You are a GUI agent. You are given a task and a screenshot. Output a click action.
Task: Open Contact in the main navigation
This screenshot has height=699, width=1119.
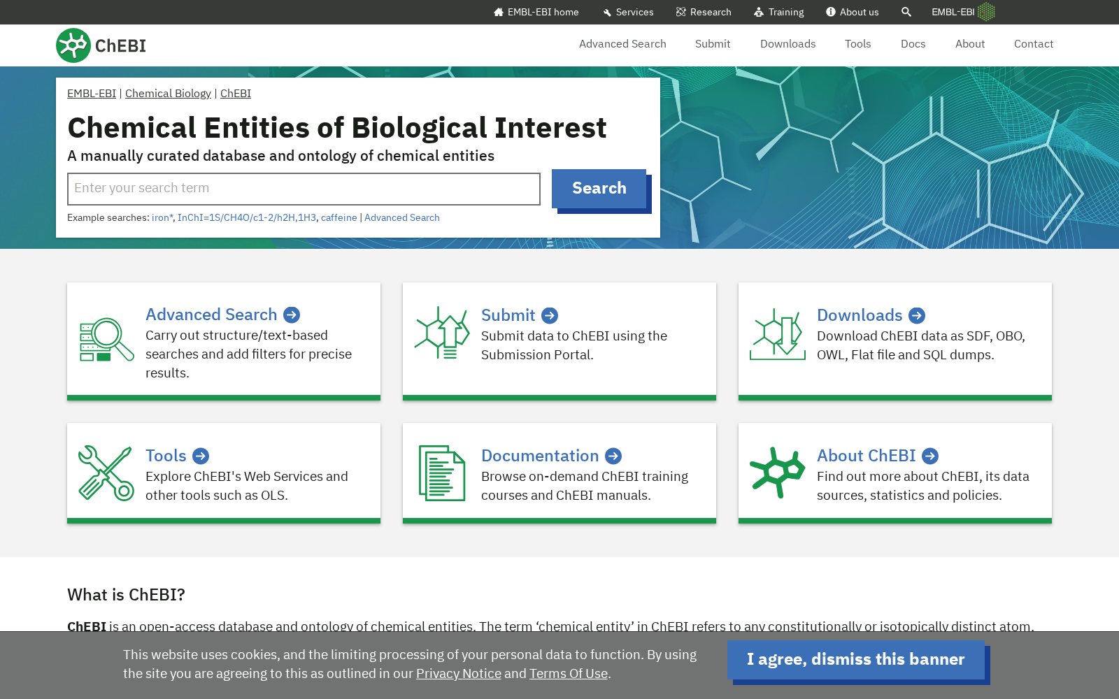(1034, 44)
